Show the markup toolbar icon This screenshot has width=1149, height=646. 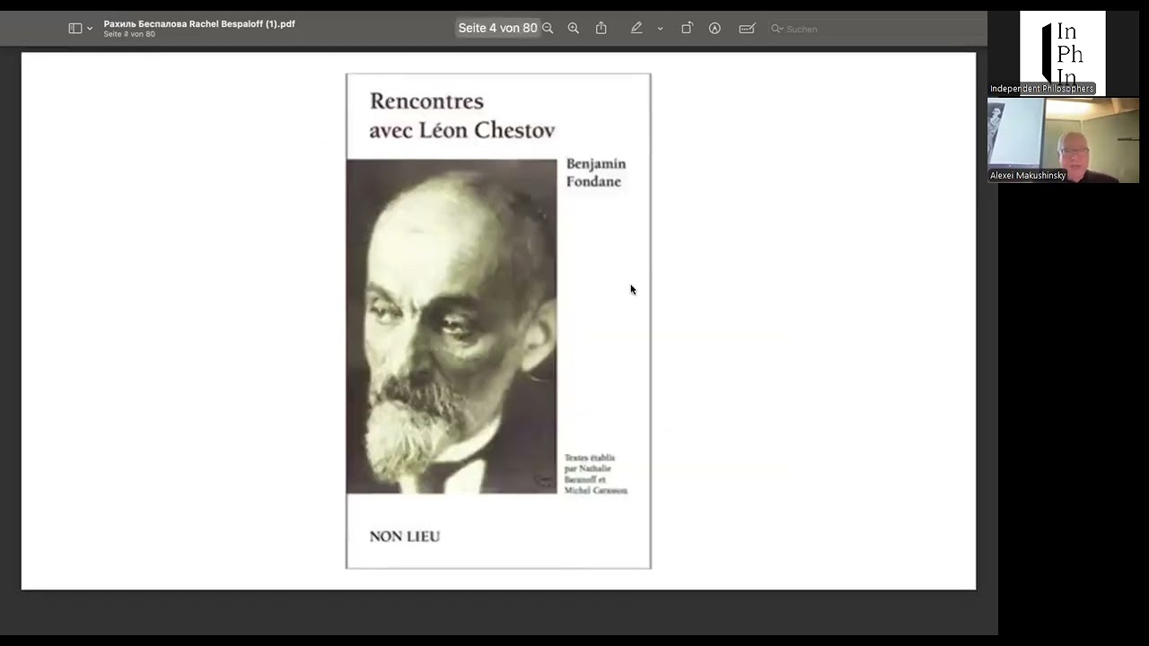[x=715, y=29]
